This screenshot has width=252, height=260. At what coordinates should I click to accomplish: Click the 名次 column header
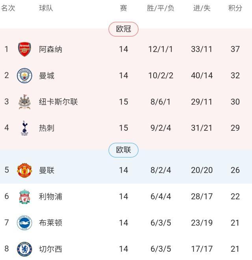(x=8, y=8)
